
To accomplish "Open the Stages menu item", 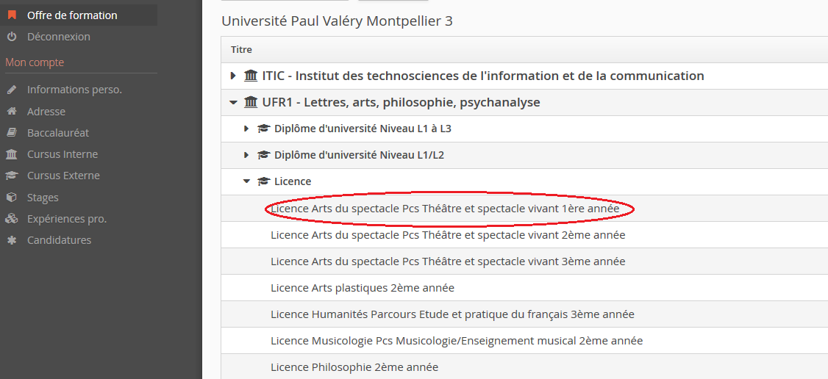I will pyautogui.click(x=43, y=198).
